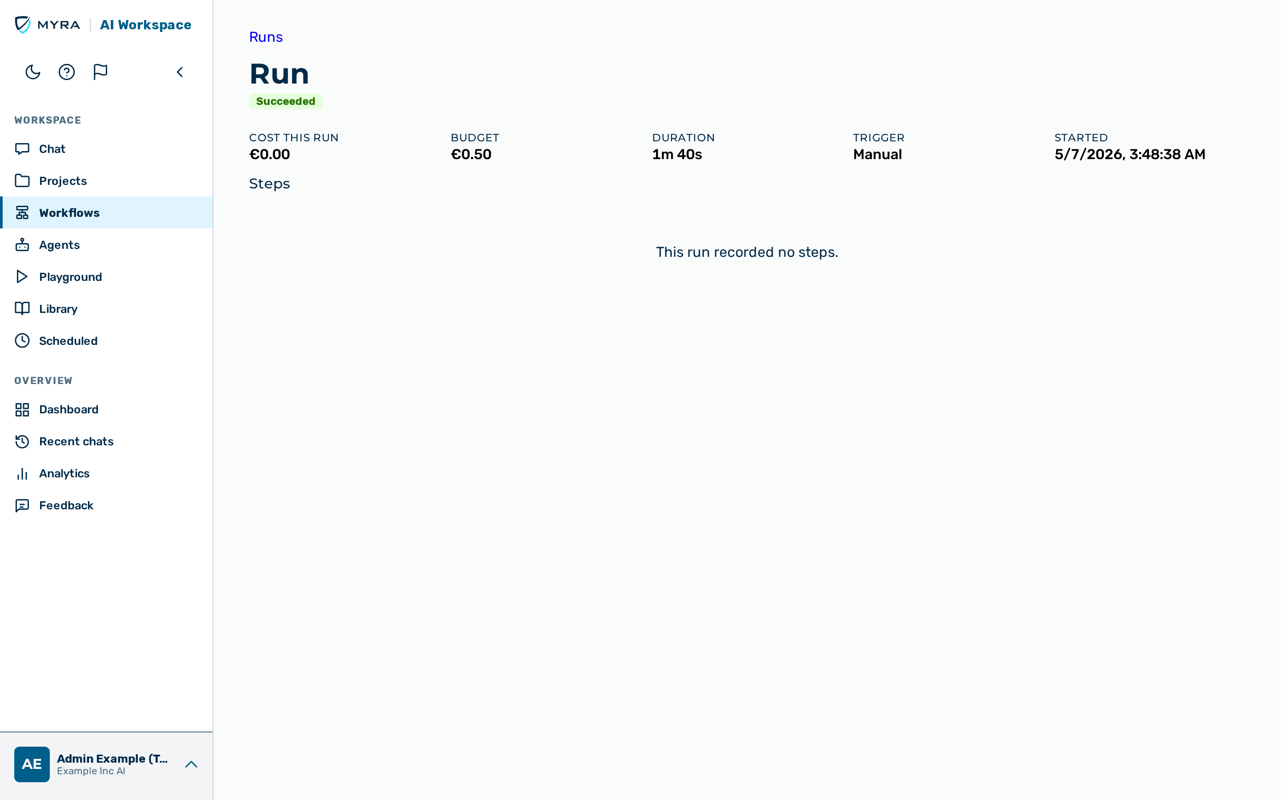Click the Succeeded status badge

[286, 101]
